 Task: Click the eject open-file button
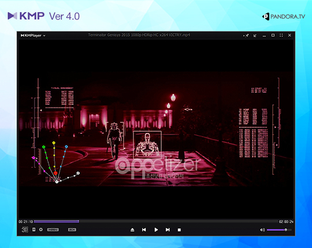132,230
